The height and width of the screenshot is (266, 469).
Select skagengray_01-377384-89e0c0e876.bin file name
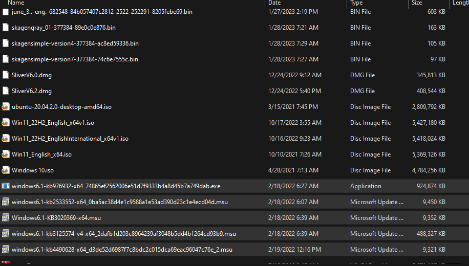pyautogui.click(x=63, y=28)
